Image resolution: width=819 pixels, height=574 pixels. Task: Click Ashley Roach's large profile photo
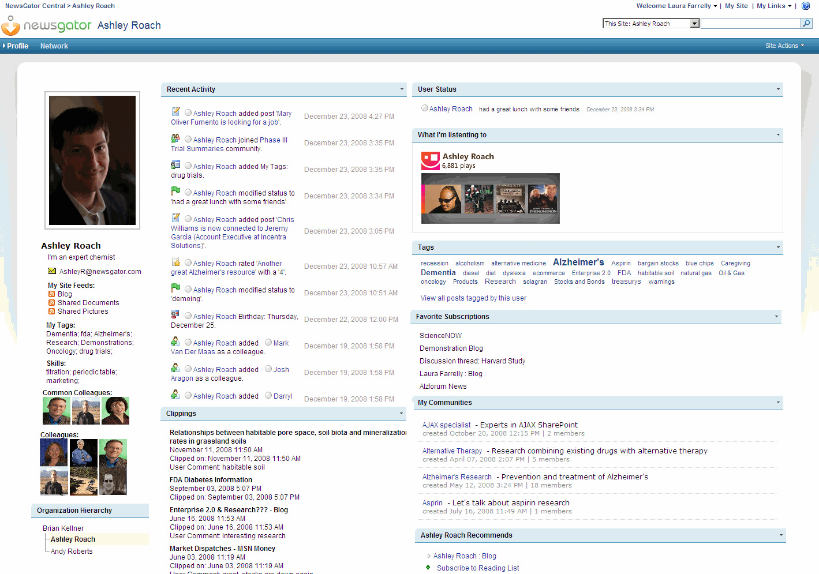pyautogui.click(x=92, y=160)
